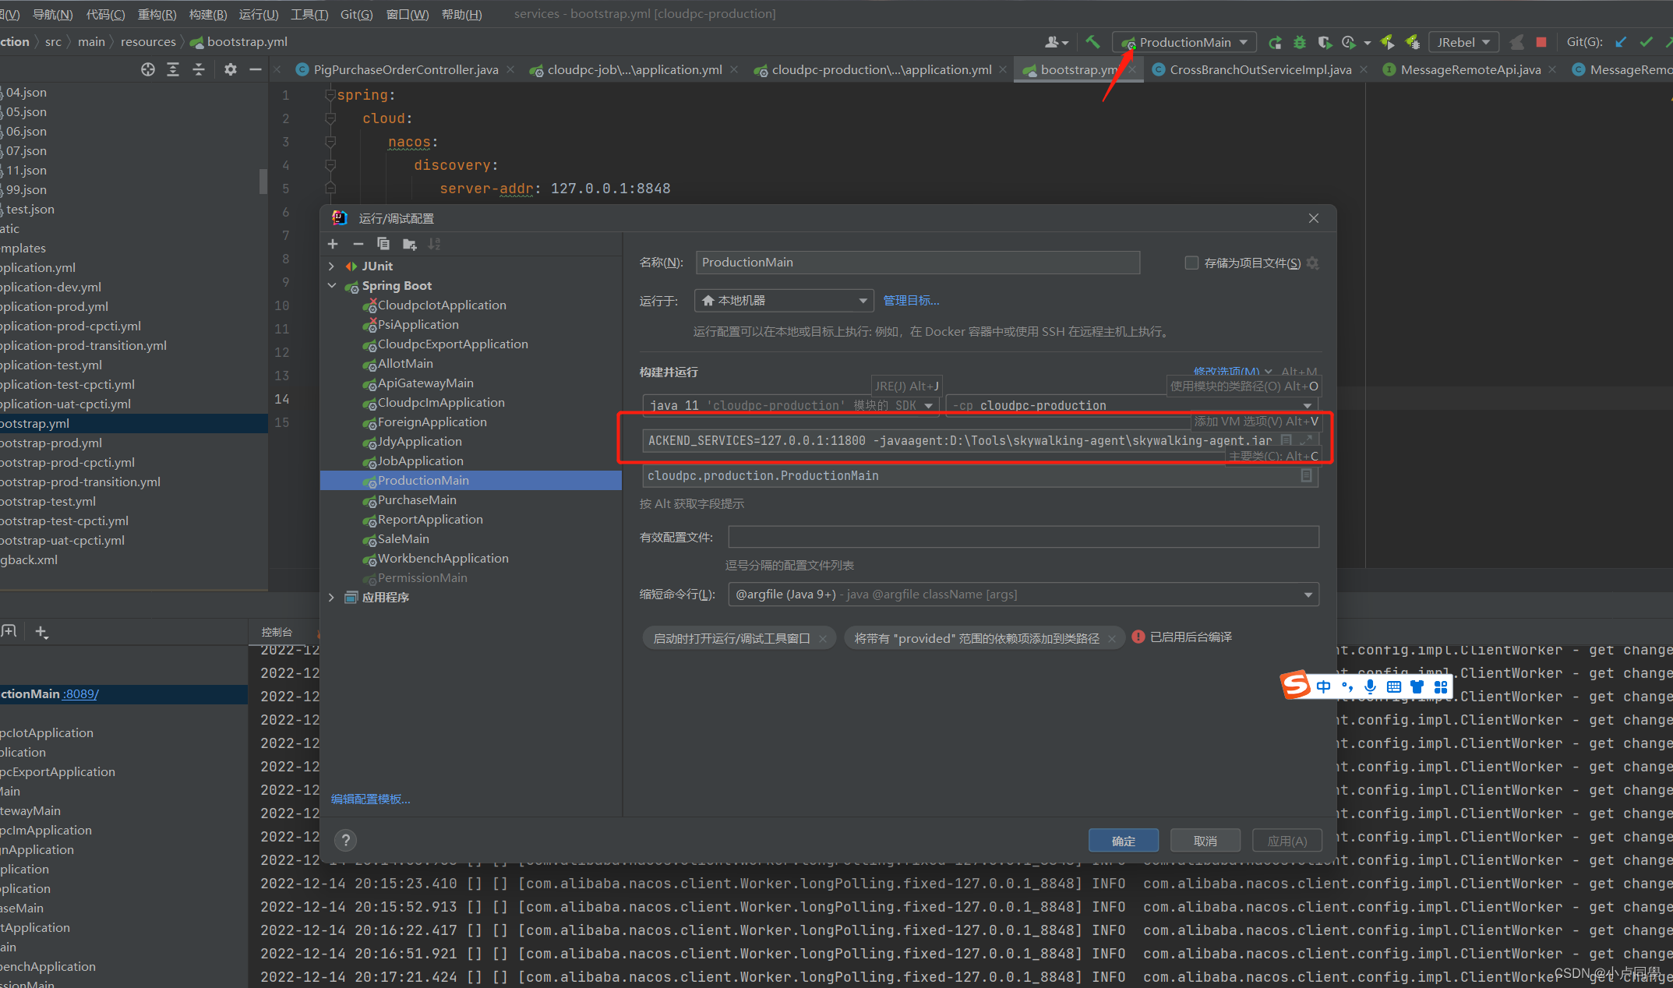Viewport: 1673px width, 988px height.
Task: Click the red Stop square icon
Action: (x=1541, y=42)
